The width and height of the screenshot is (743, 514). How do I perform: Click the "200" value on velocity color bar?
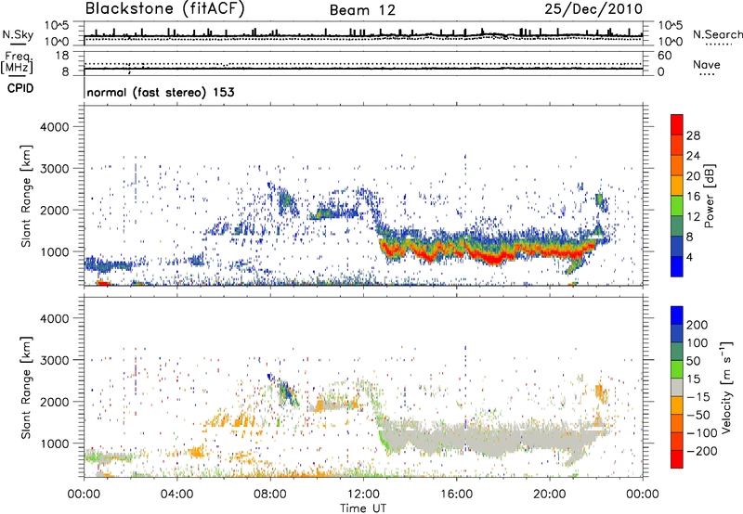(697, 325)
